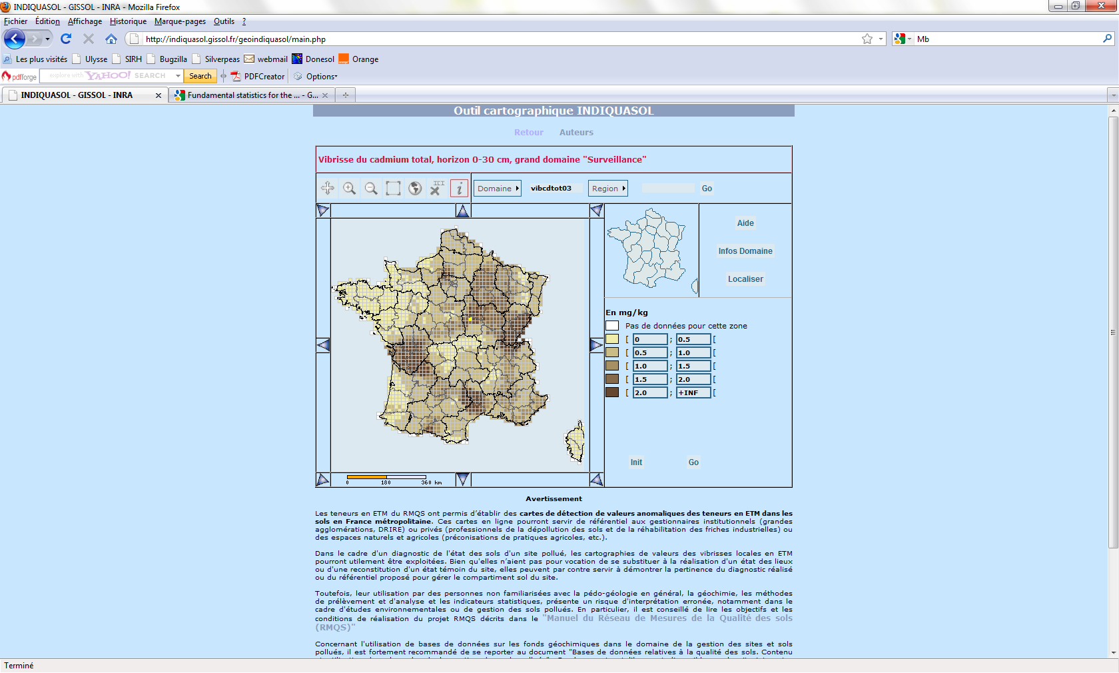This screenshot has width=1119, height=673.
Task: Click the Auteurs link
Action: click(x=576, y=133)
